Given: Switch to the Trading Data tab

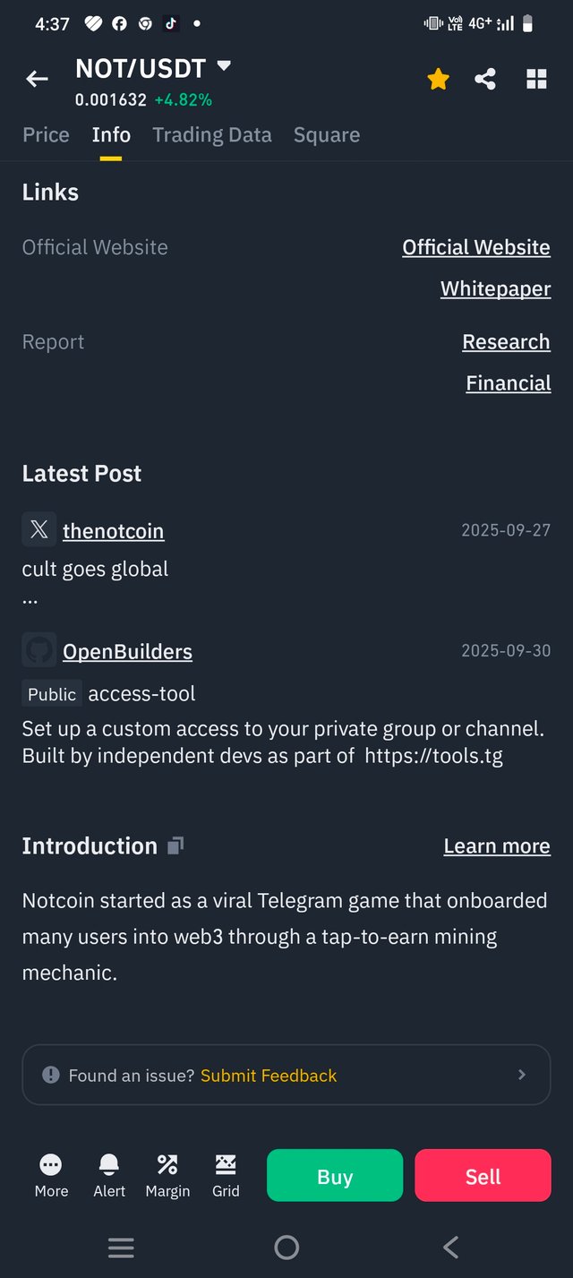Looking at the screenshot, I should click(211, 135).
